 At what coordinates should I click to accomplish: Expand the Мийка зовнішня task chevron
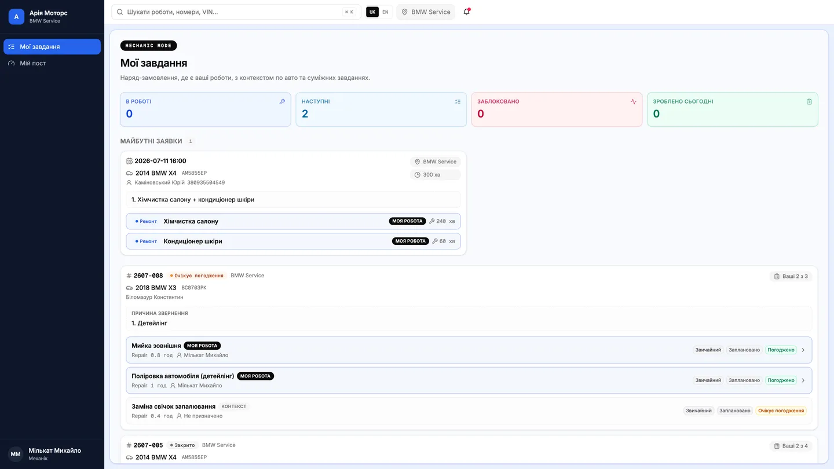point(803,350)
